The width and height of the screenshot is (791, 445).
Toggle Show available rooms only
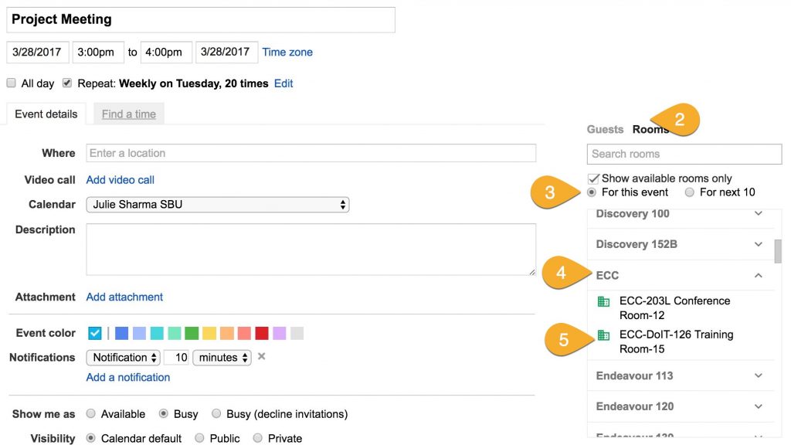pos(594,178)
